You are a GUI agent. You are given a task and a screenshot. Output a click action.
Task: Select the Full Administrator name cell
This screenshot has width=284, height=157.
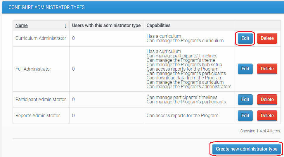tap(33, 69)
